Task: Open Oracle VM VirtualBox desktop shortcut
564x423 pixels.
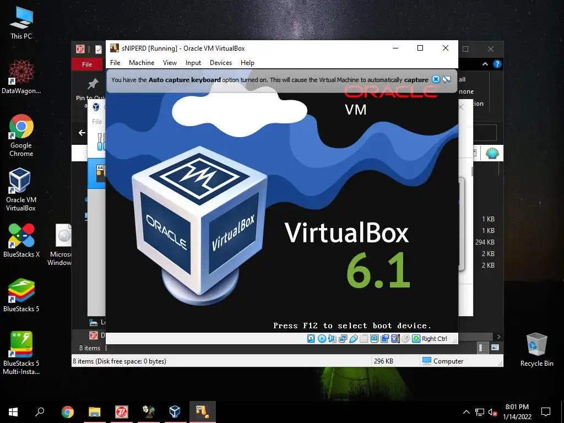Action: click(20, 189)
